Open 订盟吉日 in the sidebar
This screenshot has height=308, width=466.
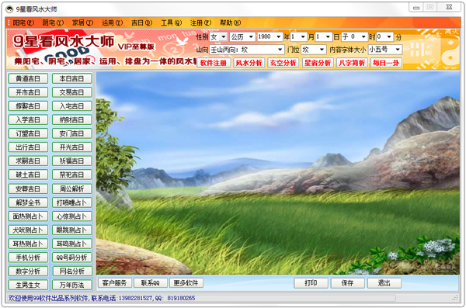[28, 133]
